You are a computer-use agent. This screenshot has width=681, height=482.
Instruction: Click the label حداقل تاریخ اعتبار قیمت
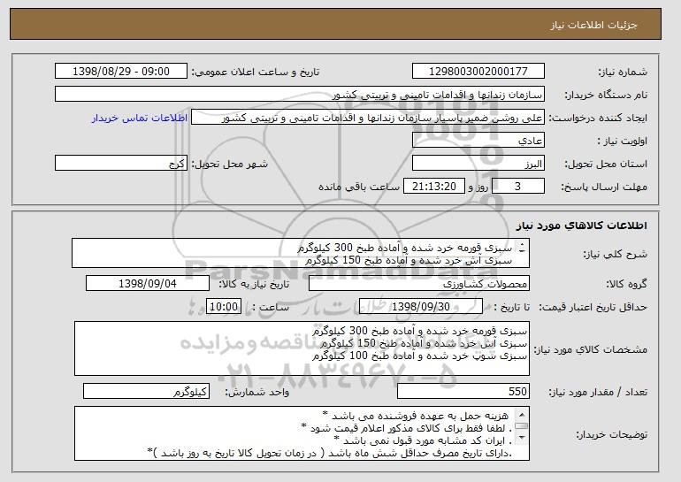tap(593, 307)
